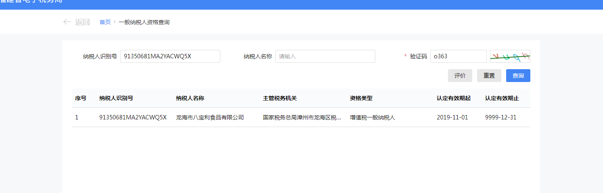Click the 纳税人名称 input box
This screenshot has height=193, width=603.
[x=325, y=56]
